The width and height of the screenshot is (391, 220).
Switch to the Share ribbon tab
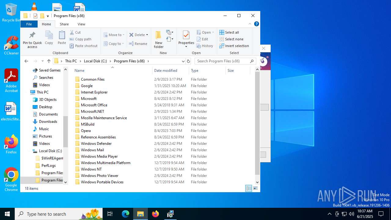[x=64, y=24]
